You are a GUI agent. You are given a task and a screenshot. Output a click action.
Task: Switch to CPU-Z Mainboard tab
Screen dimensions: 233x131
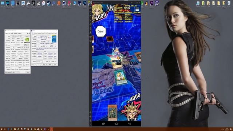[x=39, y=33]
